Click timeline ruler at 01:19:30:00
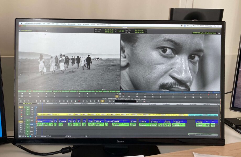This screenshot has height=157, width=241. (x=84, y=104)
